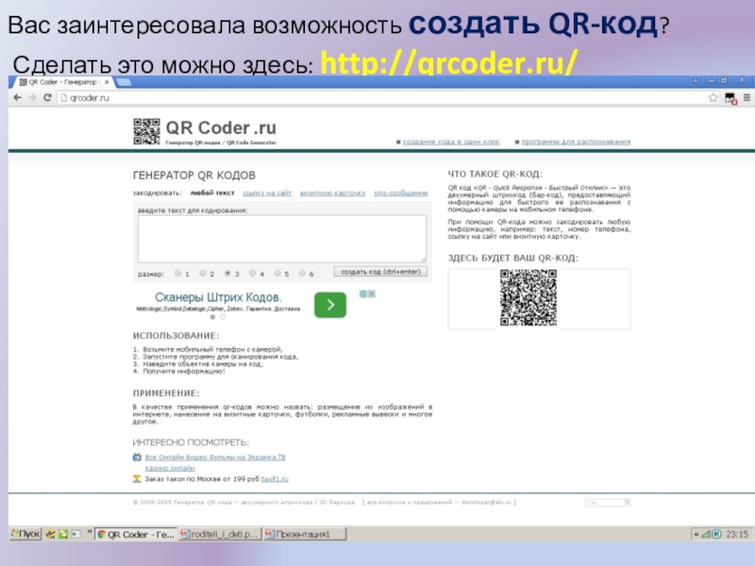Click the 'ЧТО ТАКОЕ QR-КОД:' heading
Screen dimensions: 755x566
[x=495, y=175]
